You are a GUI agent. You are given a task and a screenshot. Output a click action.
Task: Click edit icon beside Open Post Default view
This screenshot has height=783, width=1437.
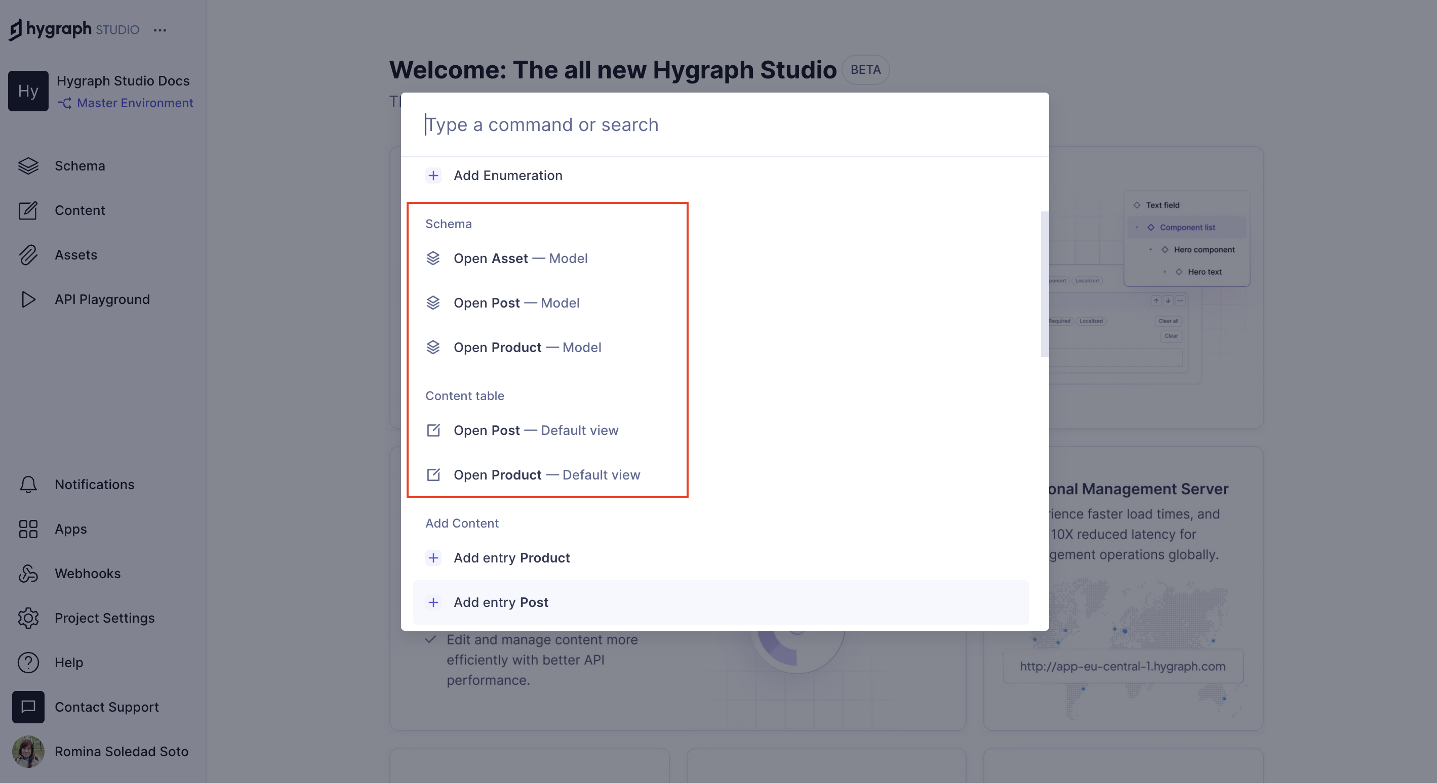[x=433, y=430]
